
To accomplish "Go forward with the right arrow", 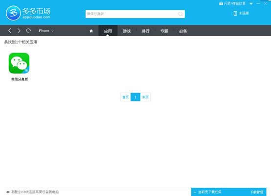I will 19,31.
